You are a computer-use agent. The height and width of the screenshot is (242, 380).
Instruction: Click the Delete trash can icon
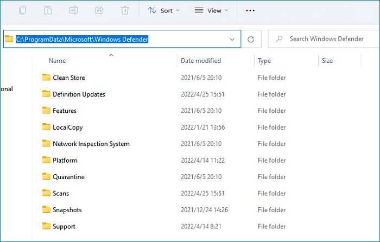125,10
